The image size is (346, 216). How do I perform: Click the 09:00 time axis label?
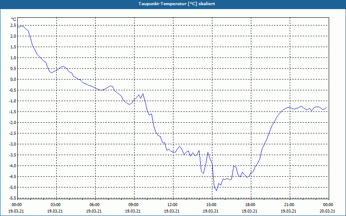click(x=134, y=205)
